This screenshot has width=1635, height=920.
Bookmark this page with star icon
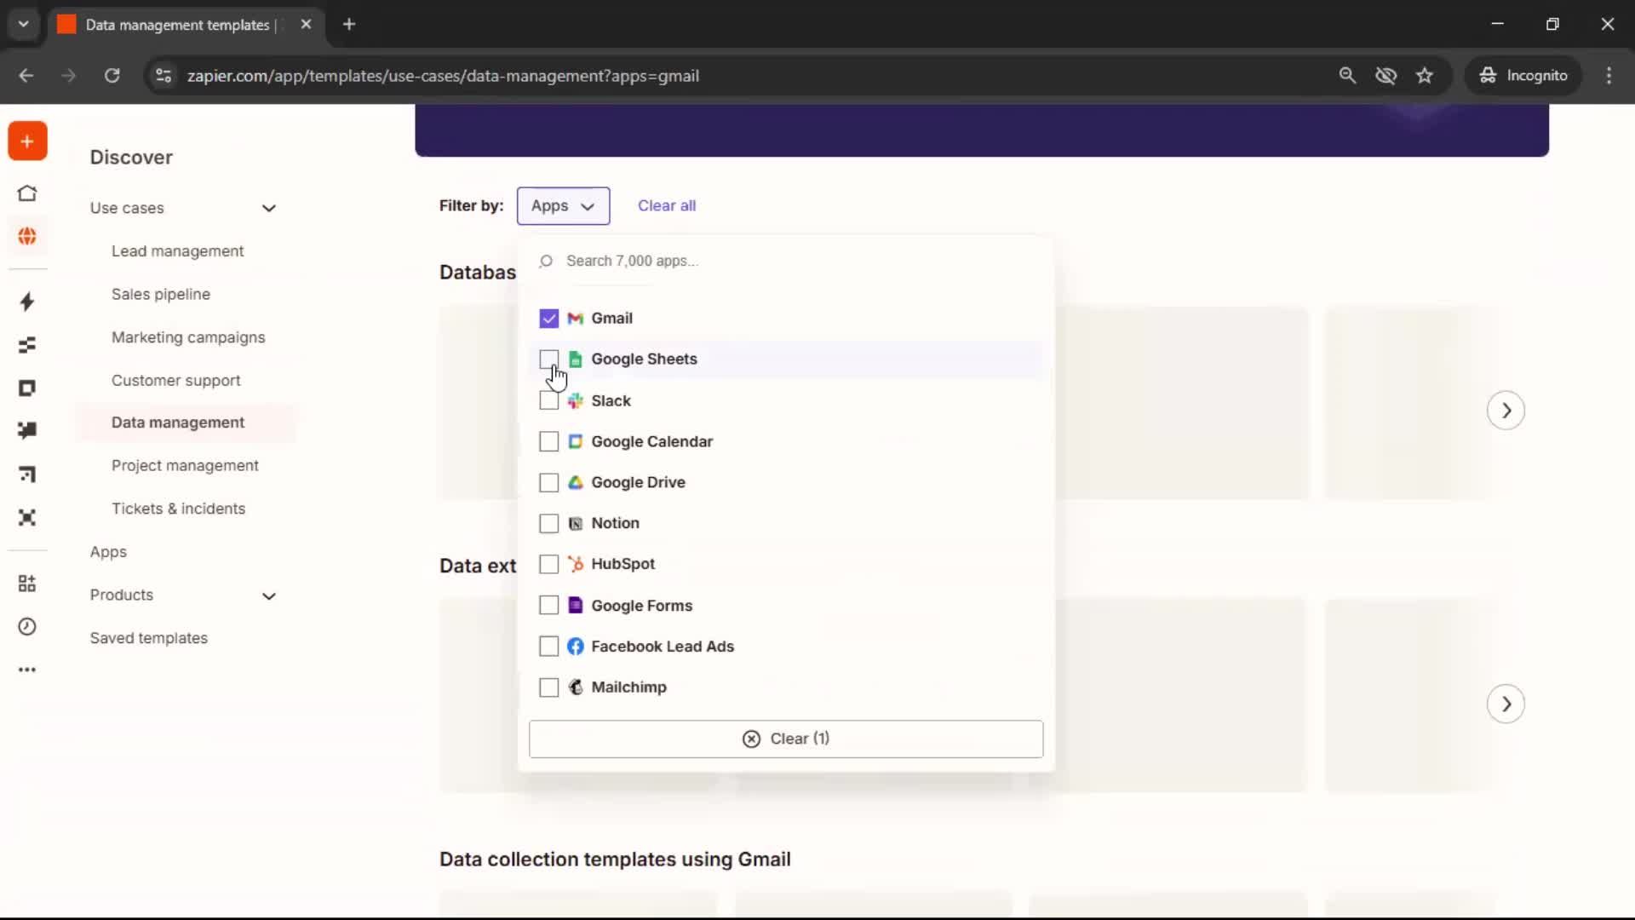[1425, 76]
